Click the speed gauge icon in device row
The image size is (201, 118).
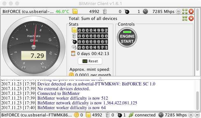[145, 11]
